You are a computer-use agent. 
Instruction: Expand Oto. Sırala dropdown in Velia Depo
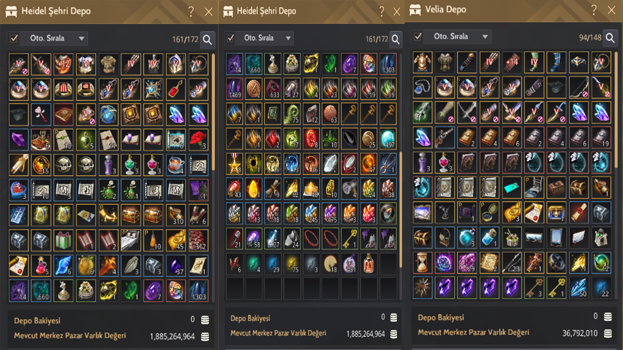click(485, 37)
